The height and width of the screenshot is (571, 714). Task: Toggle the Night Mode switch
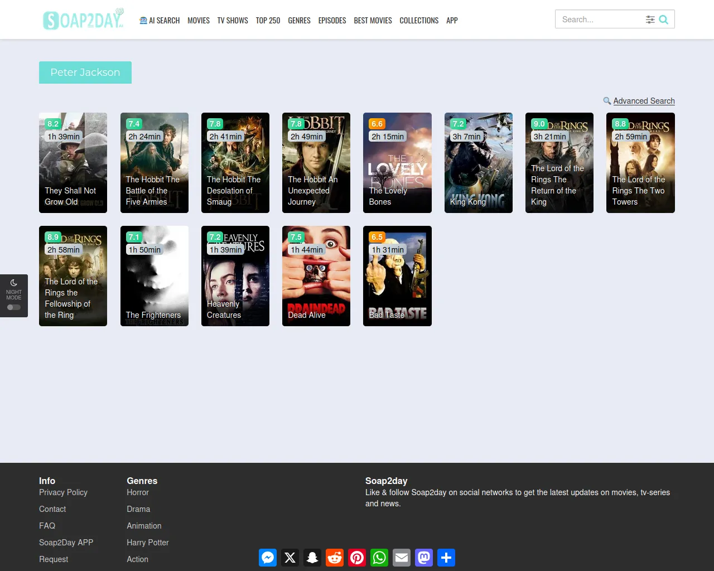pos(14,307)
